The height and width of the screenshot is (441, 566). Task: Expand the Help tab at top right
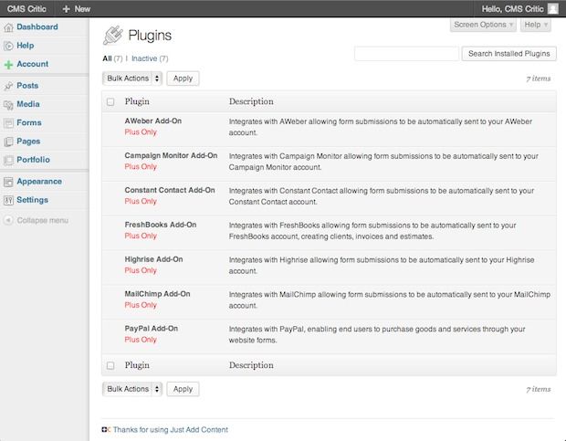click(536, 25)
